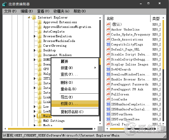Click the BrowserMachineCode folder icon
The width and height of the screenshot is (169, 140).
tap(40, 41)
